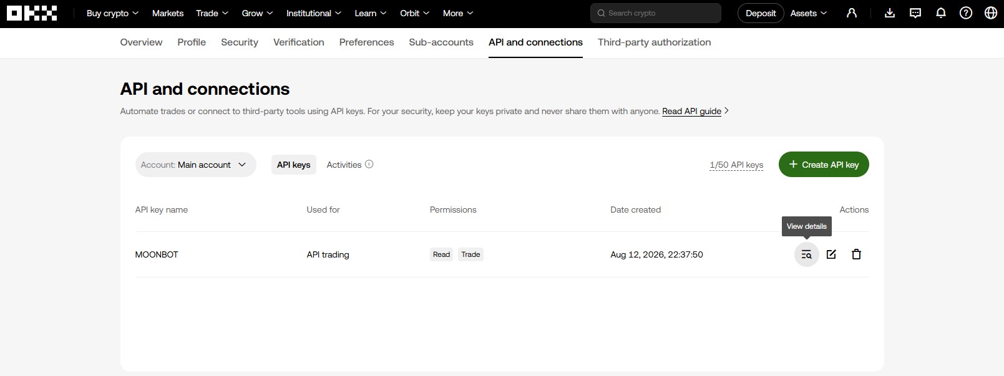Click the Activities info icon
The image size is (1004, 376).
(369, 165)
